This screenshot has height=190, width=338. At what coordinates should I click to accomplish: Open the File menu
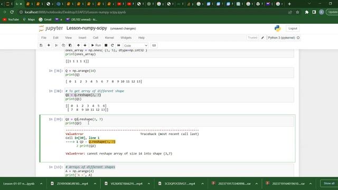(x=44, y=37)
